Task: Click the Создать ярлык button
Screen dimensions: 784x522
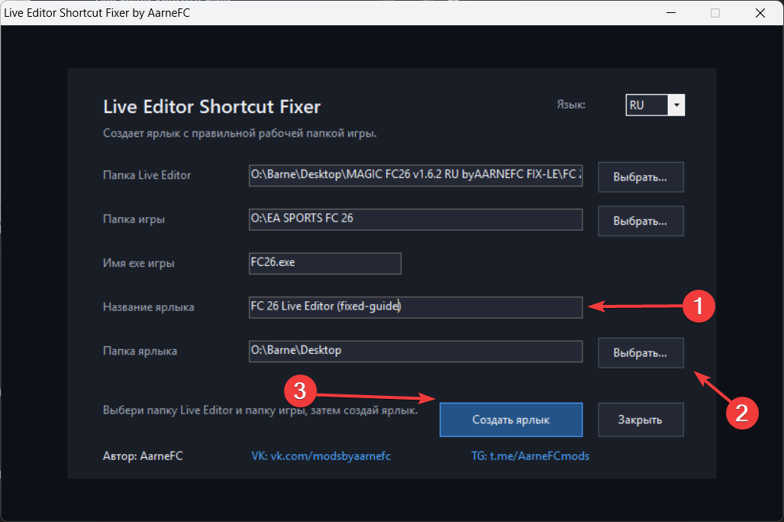Action: [x=511, y=420]
